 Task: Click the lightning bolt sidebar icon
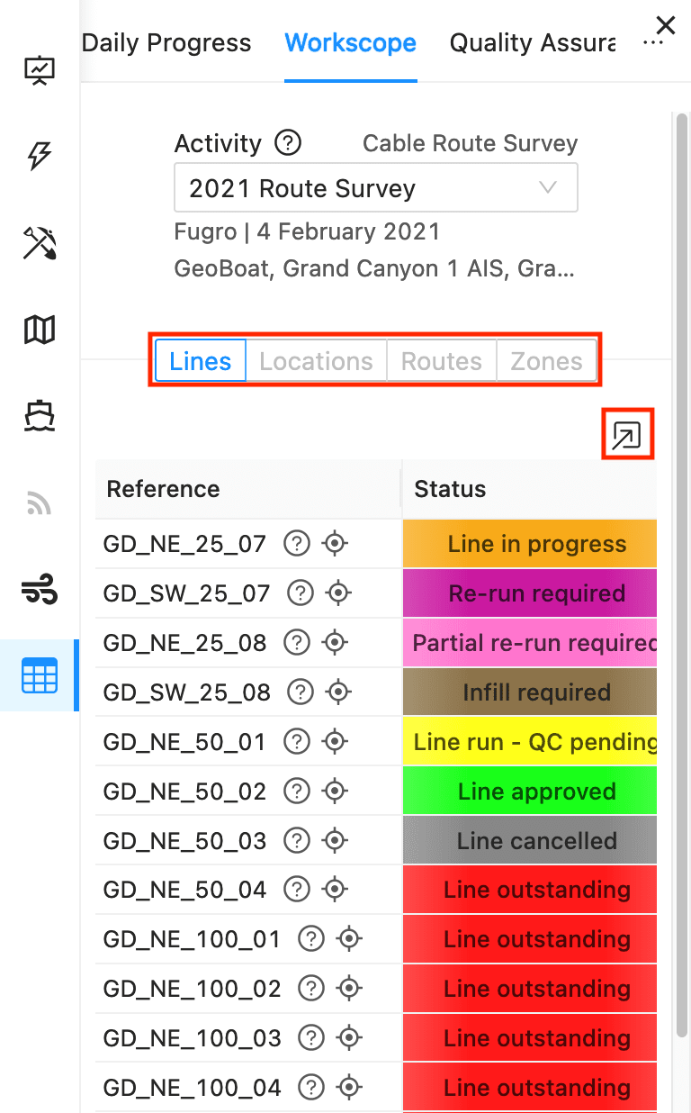click(40, 157)
